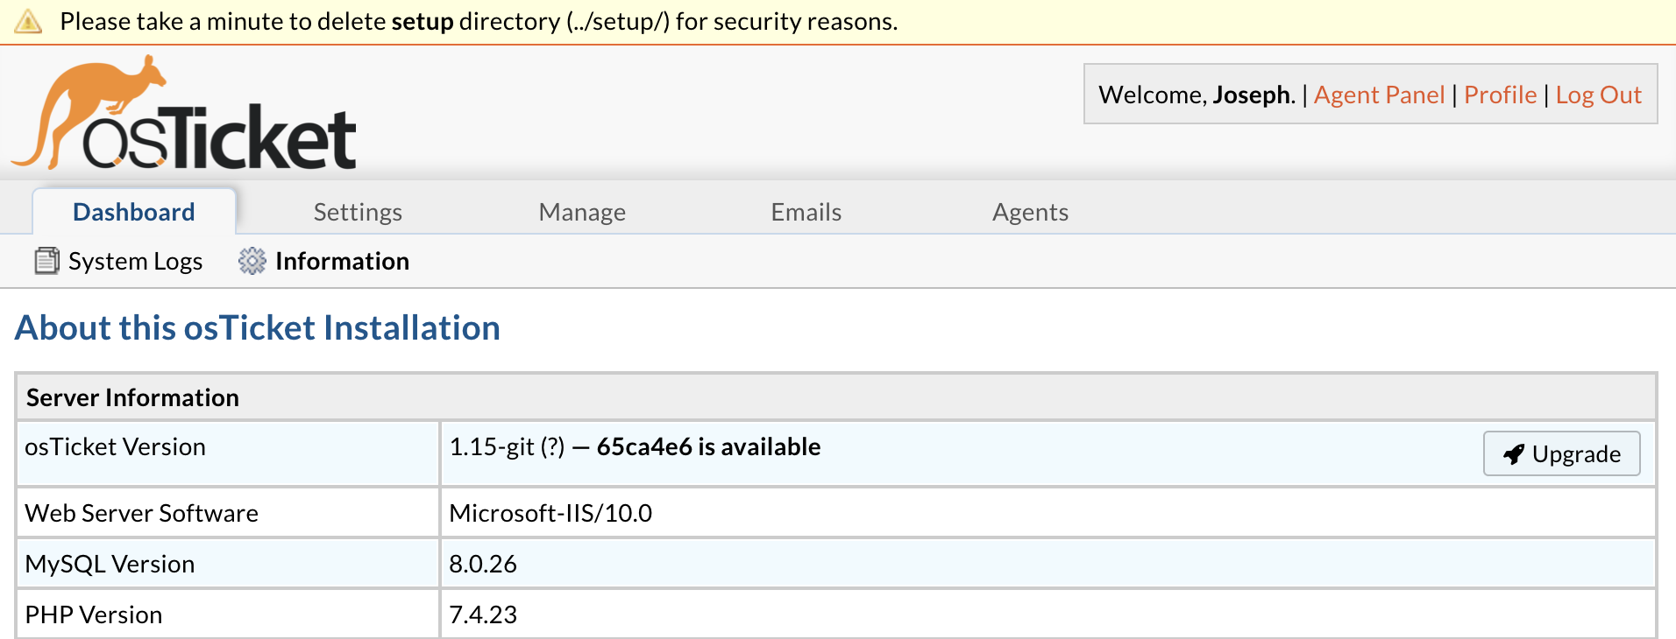Screen dimensions: 1676x639
Task: Log Out of the admin panel
Action: (x=1598, y=95)
